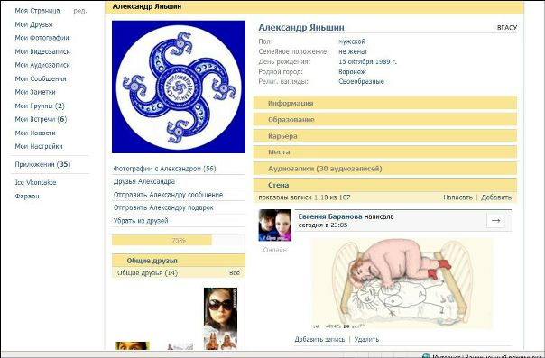Open Александр Яньшин's blue ornament profile picture
The height and width of the screenshot is (358, 545).
tap(179, 87)
